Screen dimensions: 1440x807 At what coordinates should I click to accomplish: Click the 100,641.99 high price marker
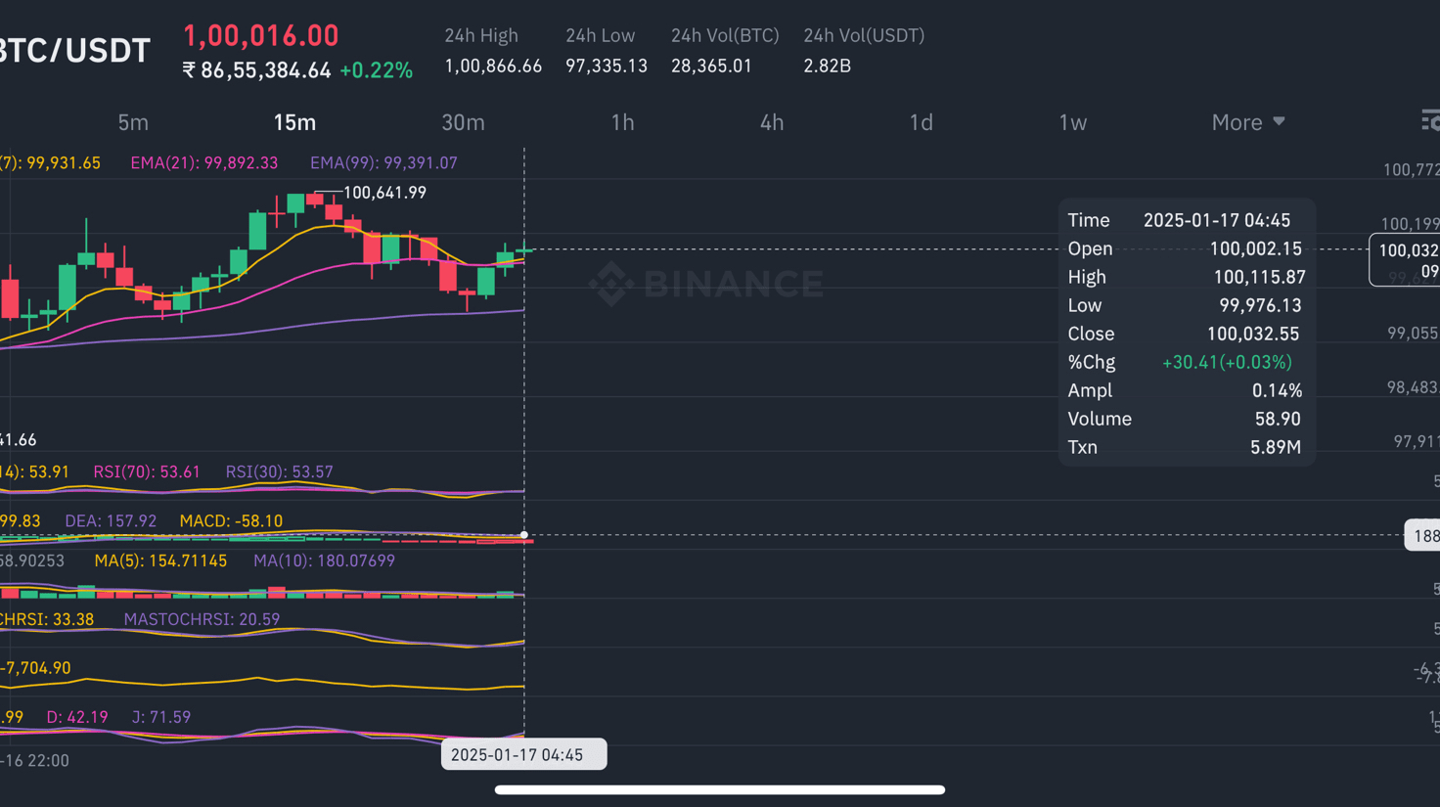[x=384, y=193]
